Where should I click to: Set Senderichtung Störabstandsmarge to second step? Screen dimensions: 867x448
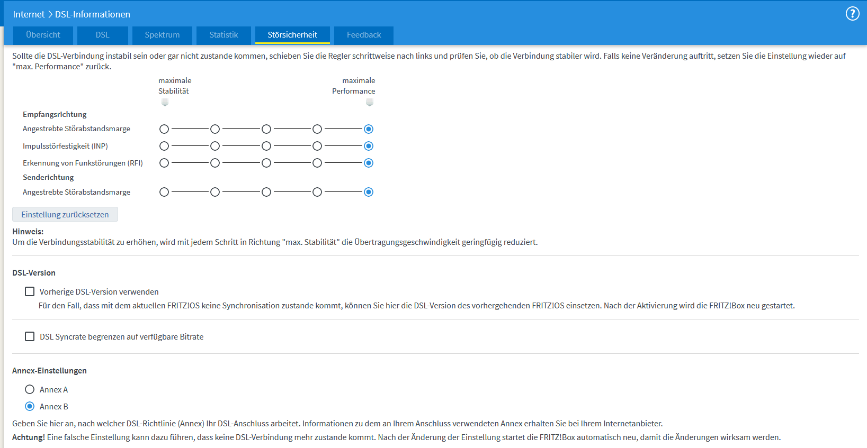(x=215, y=192)
